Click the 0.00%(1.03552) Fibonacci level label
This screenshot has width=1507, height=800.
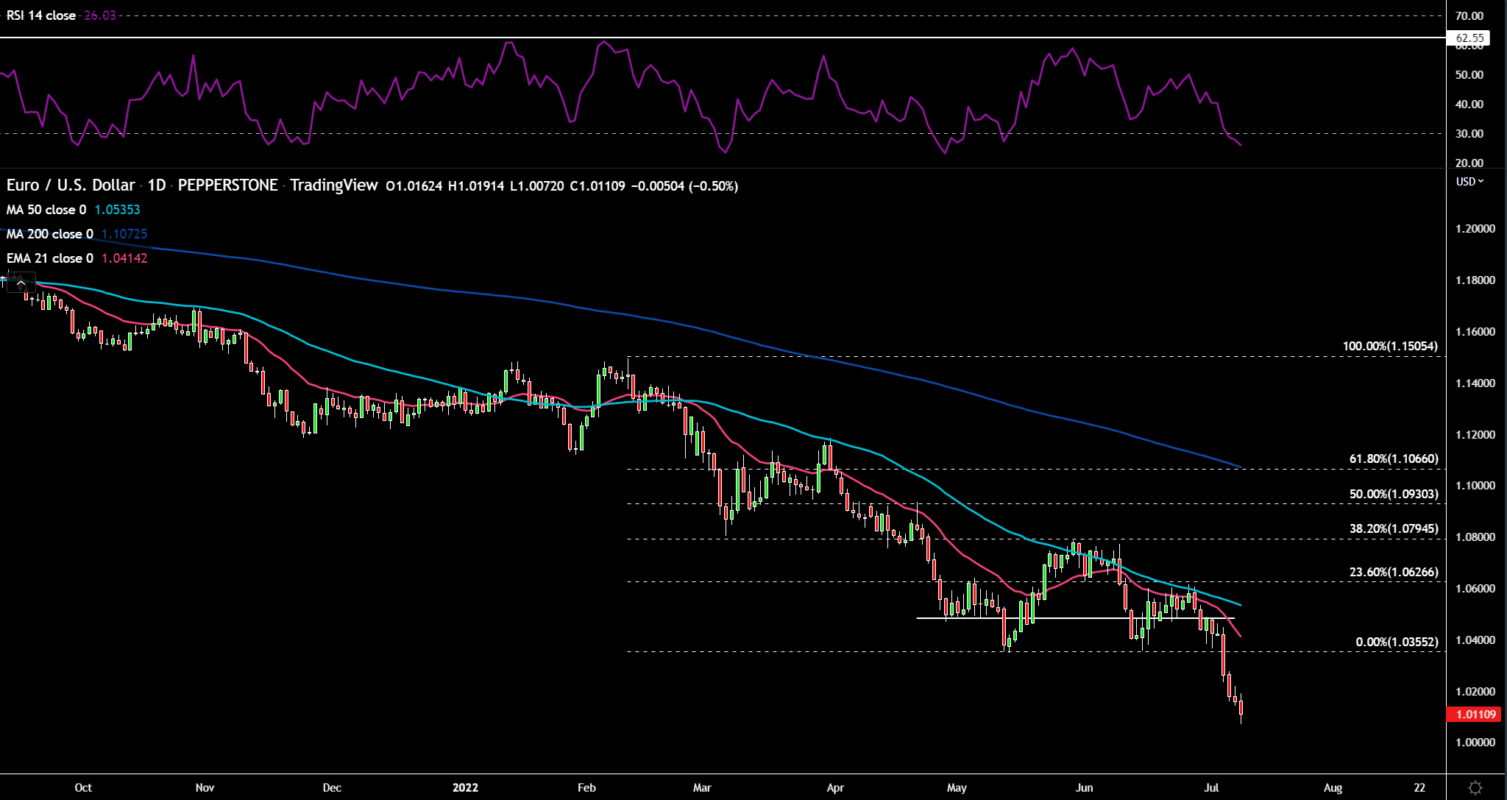(x=1396, y=642)
